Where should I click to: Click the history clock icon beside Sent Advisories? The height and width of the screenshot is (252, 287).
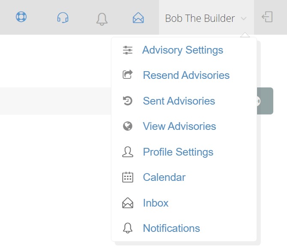pos(128,101)
